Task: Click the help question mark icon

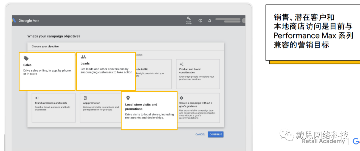Action: pos(200,21)
